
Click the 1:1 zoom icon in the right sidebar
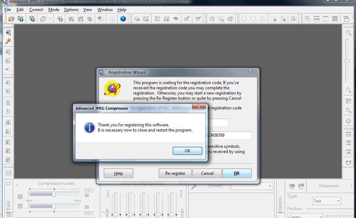click(x=348, y=110)
